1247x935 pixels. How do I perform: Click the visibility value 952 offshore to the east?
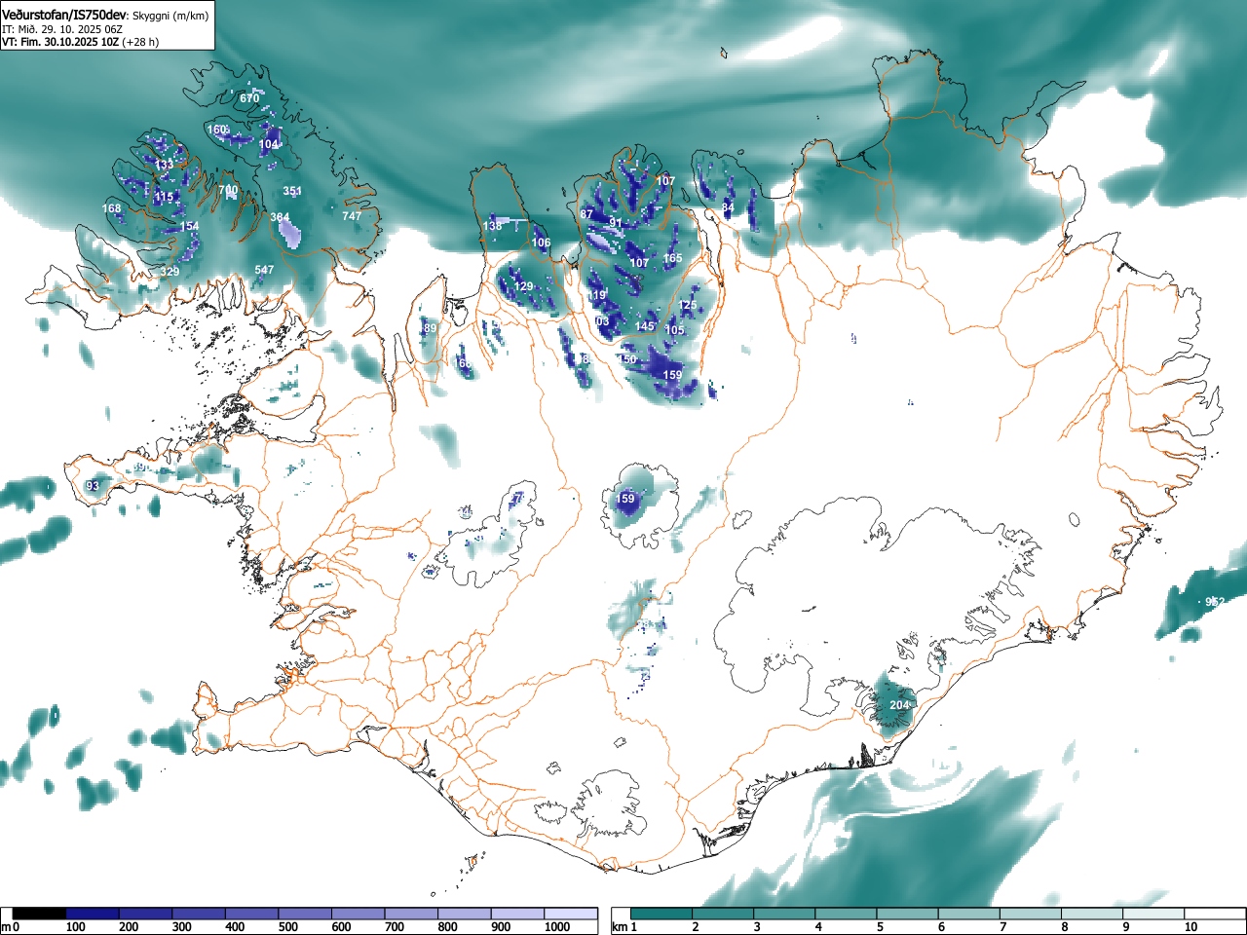click(1214, 602)
